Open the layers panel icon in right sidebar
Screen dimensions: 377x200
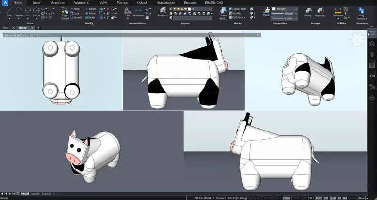tap(372, 44)
